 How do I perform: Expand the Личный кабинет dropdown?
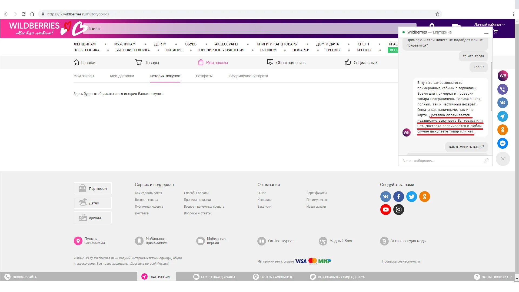(489, 24)
